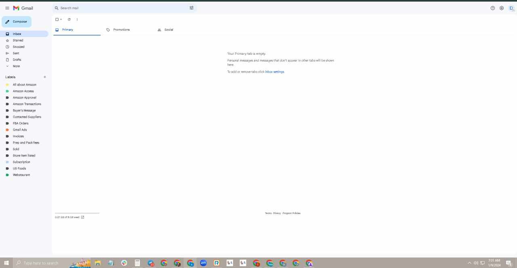Open the Store item listed label
This screenshot has width=517, height=268.
point(24,156)
